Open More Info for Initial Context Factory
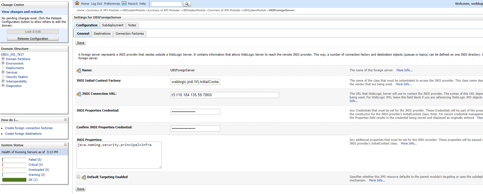The width and height of the screenshot is (483, 194). click(404, 84)
